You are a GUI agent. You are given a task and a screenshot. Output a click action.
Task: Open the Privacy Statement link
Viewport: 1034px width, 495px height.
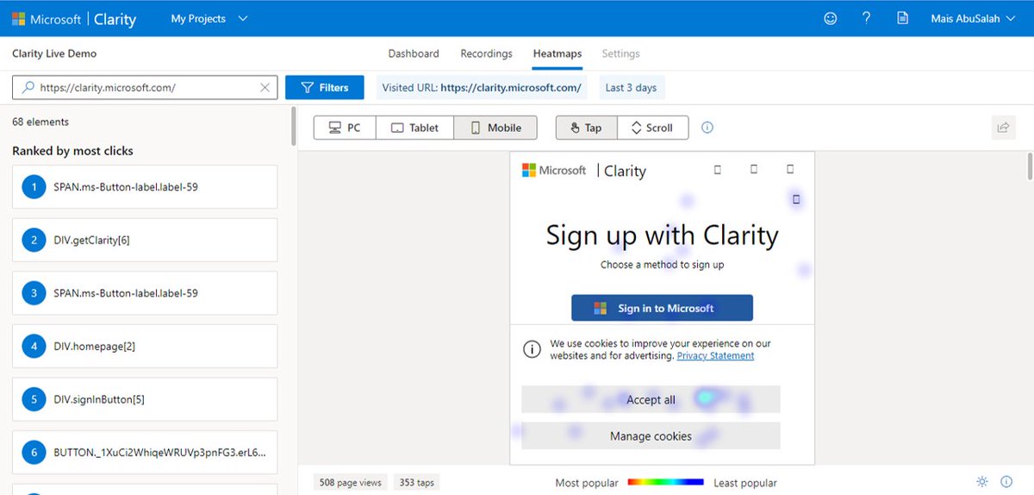(715, 355)
